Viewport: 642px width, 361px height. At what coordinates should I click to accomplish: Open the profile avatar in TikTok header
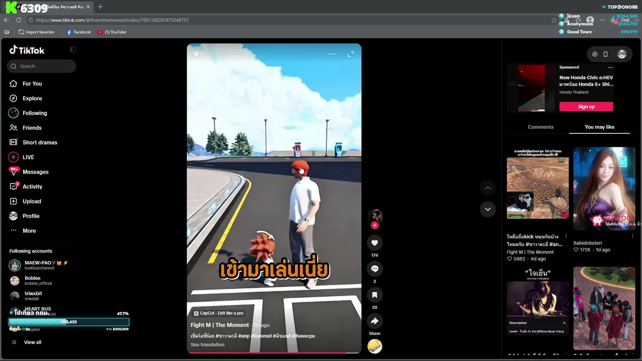(x=622, y=54)
